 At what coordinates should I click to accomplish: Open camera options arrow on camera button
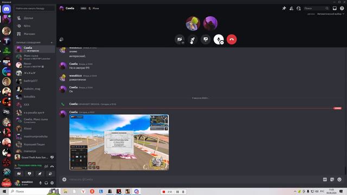183,43
